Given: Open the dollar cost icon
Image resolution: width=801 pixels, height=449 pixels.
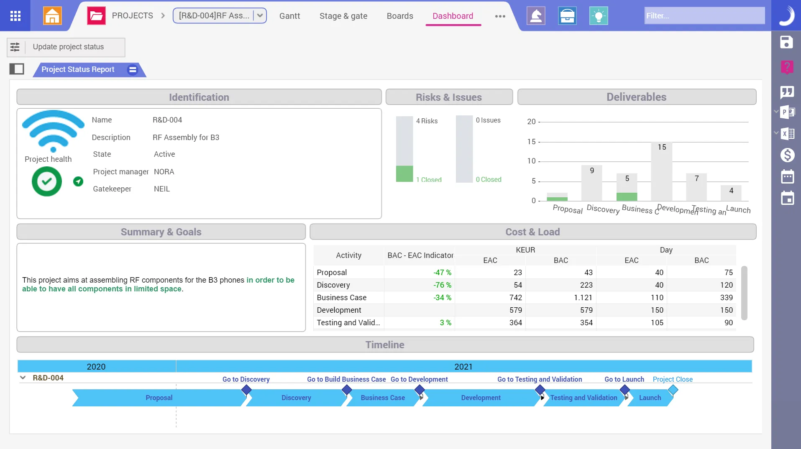Looking at the screenshot, I should 787,155.
